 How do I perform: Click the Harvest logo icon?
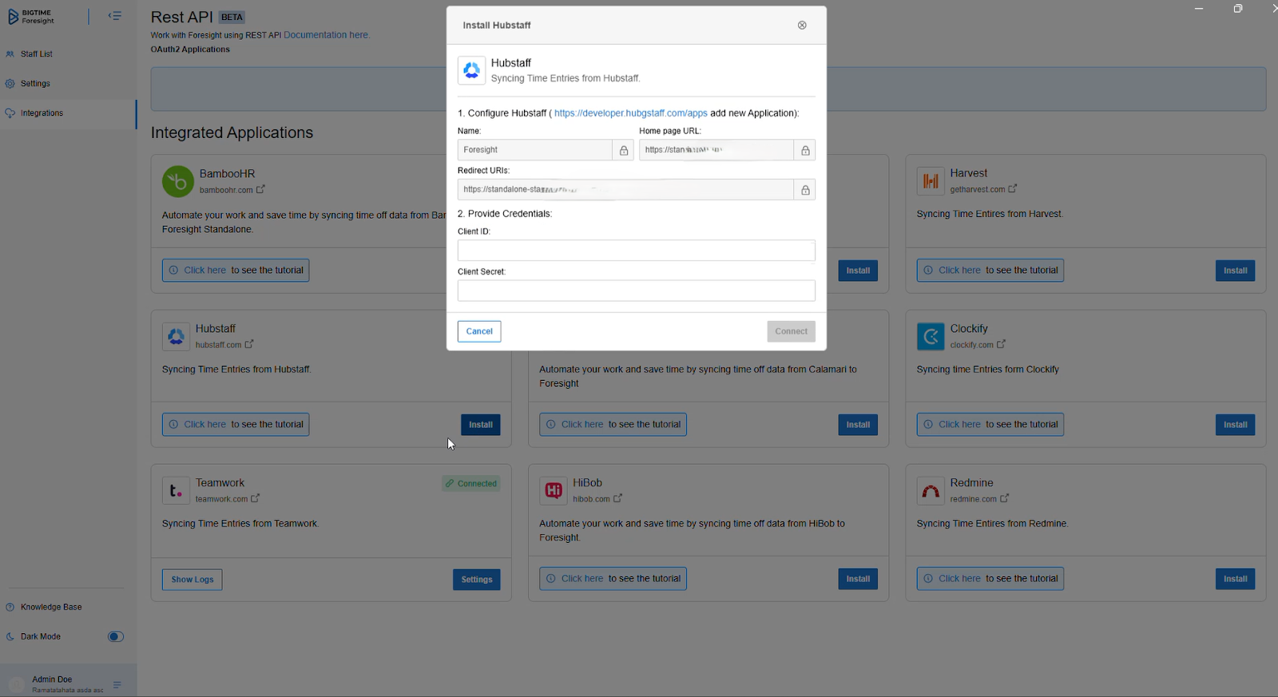(931, 181)
